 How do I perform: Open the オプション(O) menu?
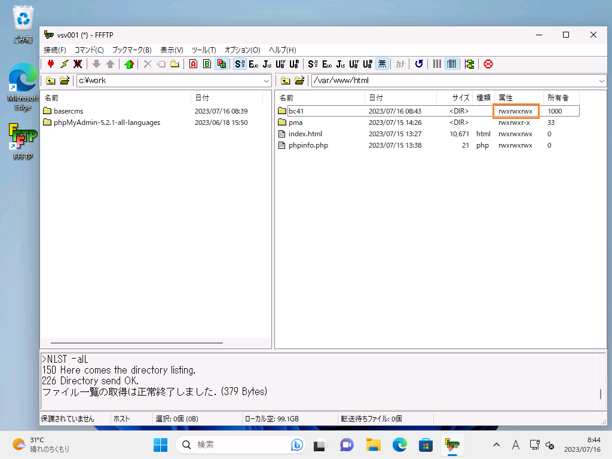242,50
